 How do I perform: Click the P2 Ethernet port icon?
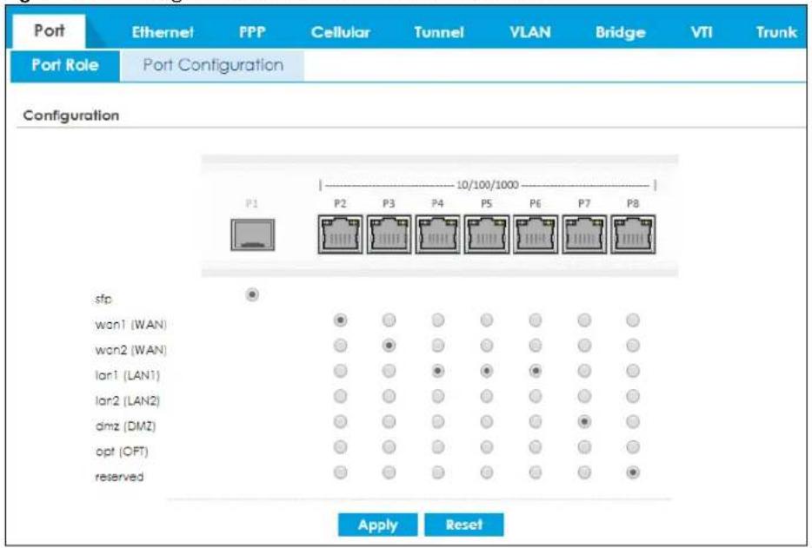click(340, 235)
